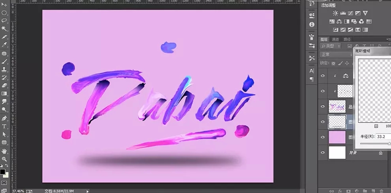Select the Eraser tool

(4, 85)
